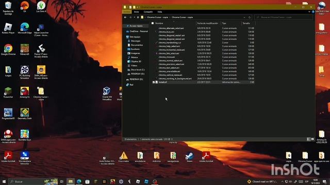
Task: Open the Inicio ribbon tab
Action: point(136,12)
